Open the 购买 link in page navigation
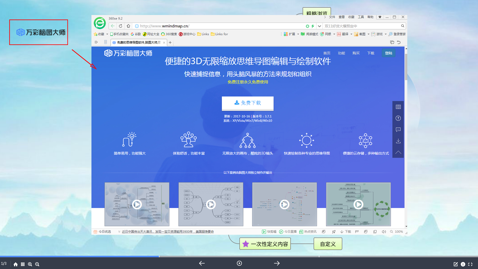The image size is (478, 269). coord(356,53)
